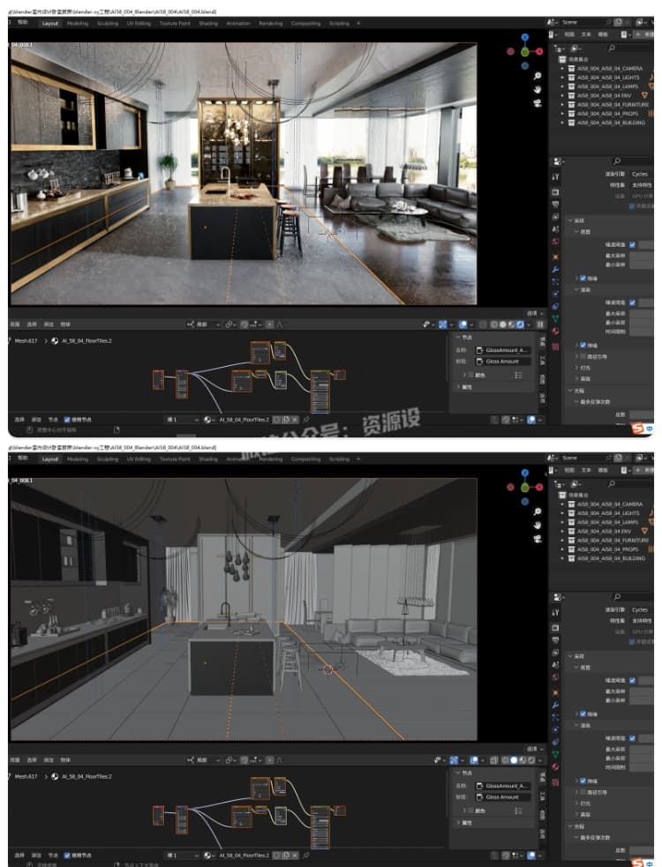Click the Sogou input method icon under the rendered-view window
The image size is (662, 867).
[x=638, y=429]
